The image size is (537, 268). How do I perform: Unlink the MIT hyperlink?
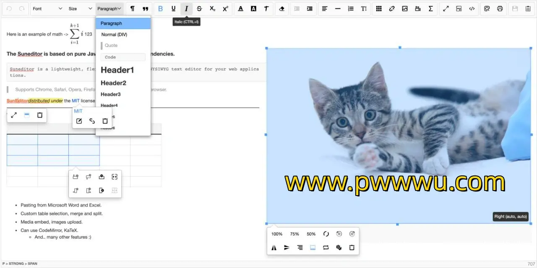point(92,121)
